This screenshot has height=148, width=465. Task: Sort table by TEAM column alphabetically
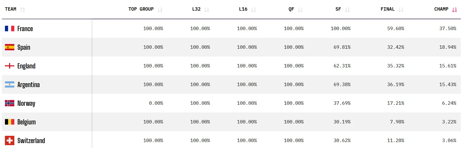pos(22,10)
